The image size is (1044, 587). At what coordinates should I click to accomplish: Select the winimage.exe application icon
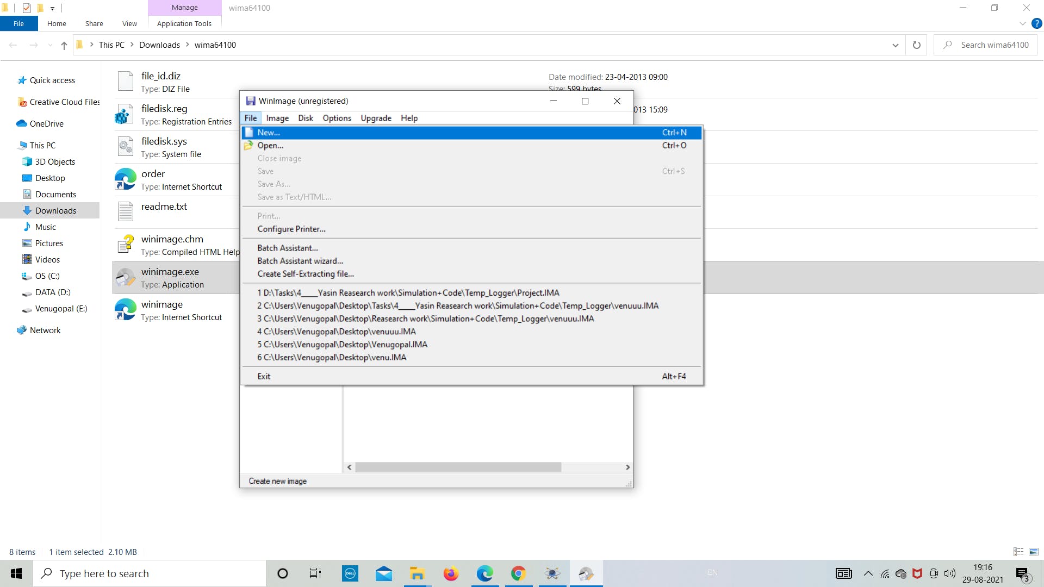(x=126, y=277)
